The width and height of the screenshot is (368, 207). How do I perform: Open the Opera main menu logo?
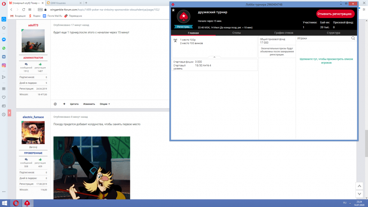[4, 3]
